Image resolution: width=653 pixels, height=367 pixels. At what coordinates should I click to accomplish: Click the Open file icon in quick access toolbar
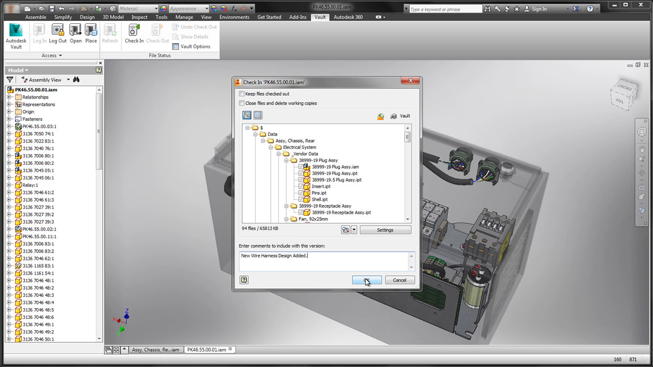pos(41,8)
